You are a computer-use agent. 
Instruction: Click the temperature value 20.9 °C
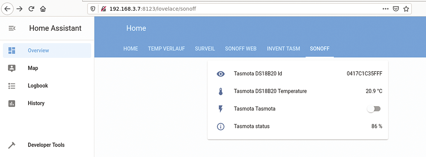[x=374, y=91]
